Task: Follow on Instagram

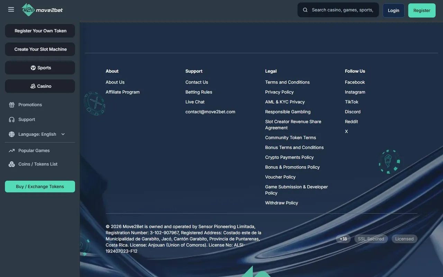Action: click(x=355, y=92)
